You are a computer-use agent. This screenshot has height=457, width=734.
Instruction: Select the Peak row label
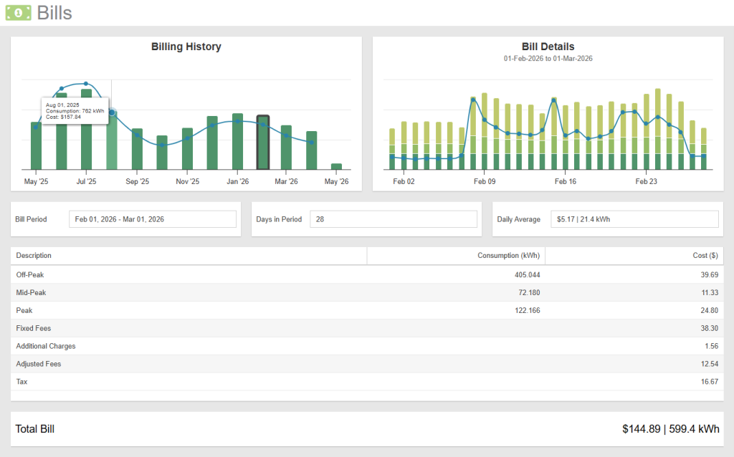click(24, 310)
